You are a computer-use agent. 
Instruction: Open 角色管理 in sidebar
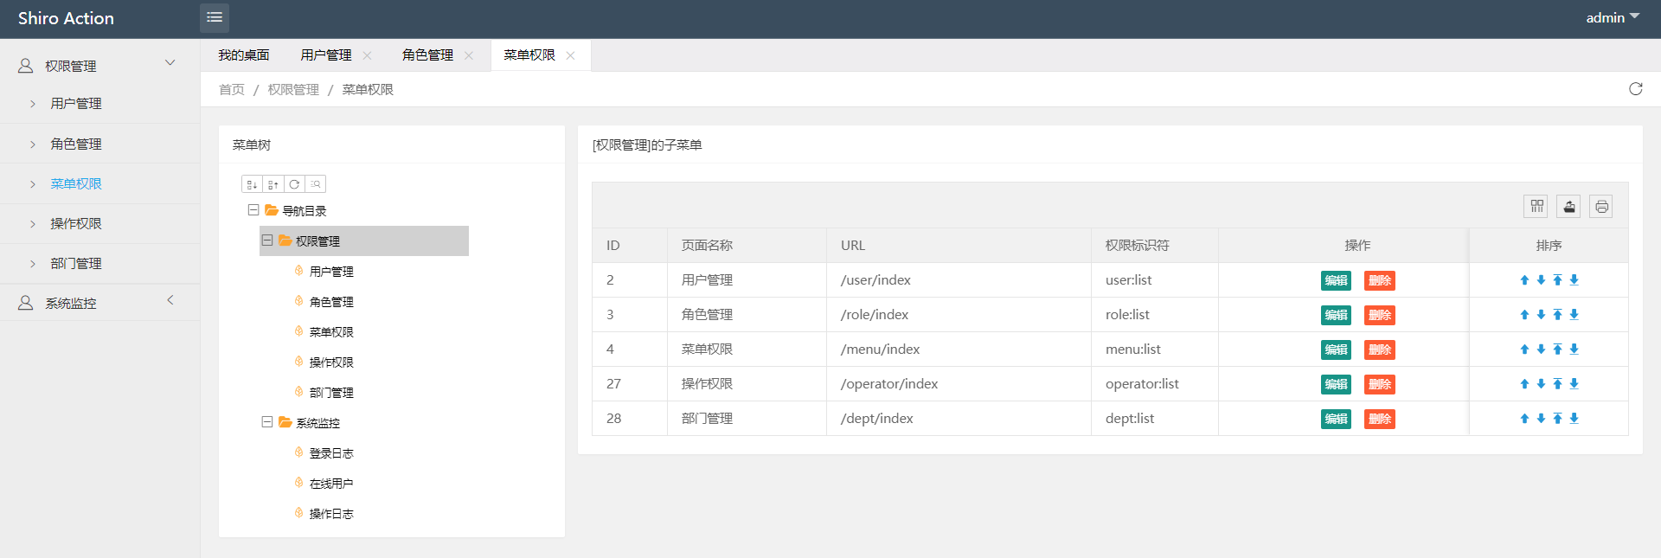click(76, 144)
